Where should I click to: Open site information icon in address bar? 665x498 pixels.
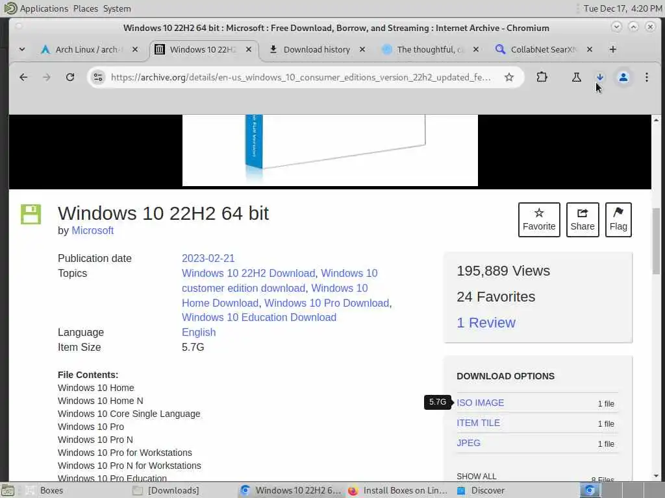point(98,77)
